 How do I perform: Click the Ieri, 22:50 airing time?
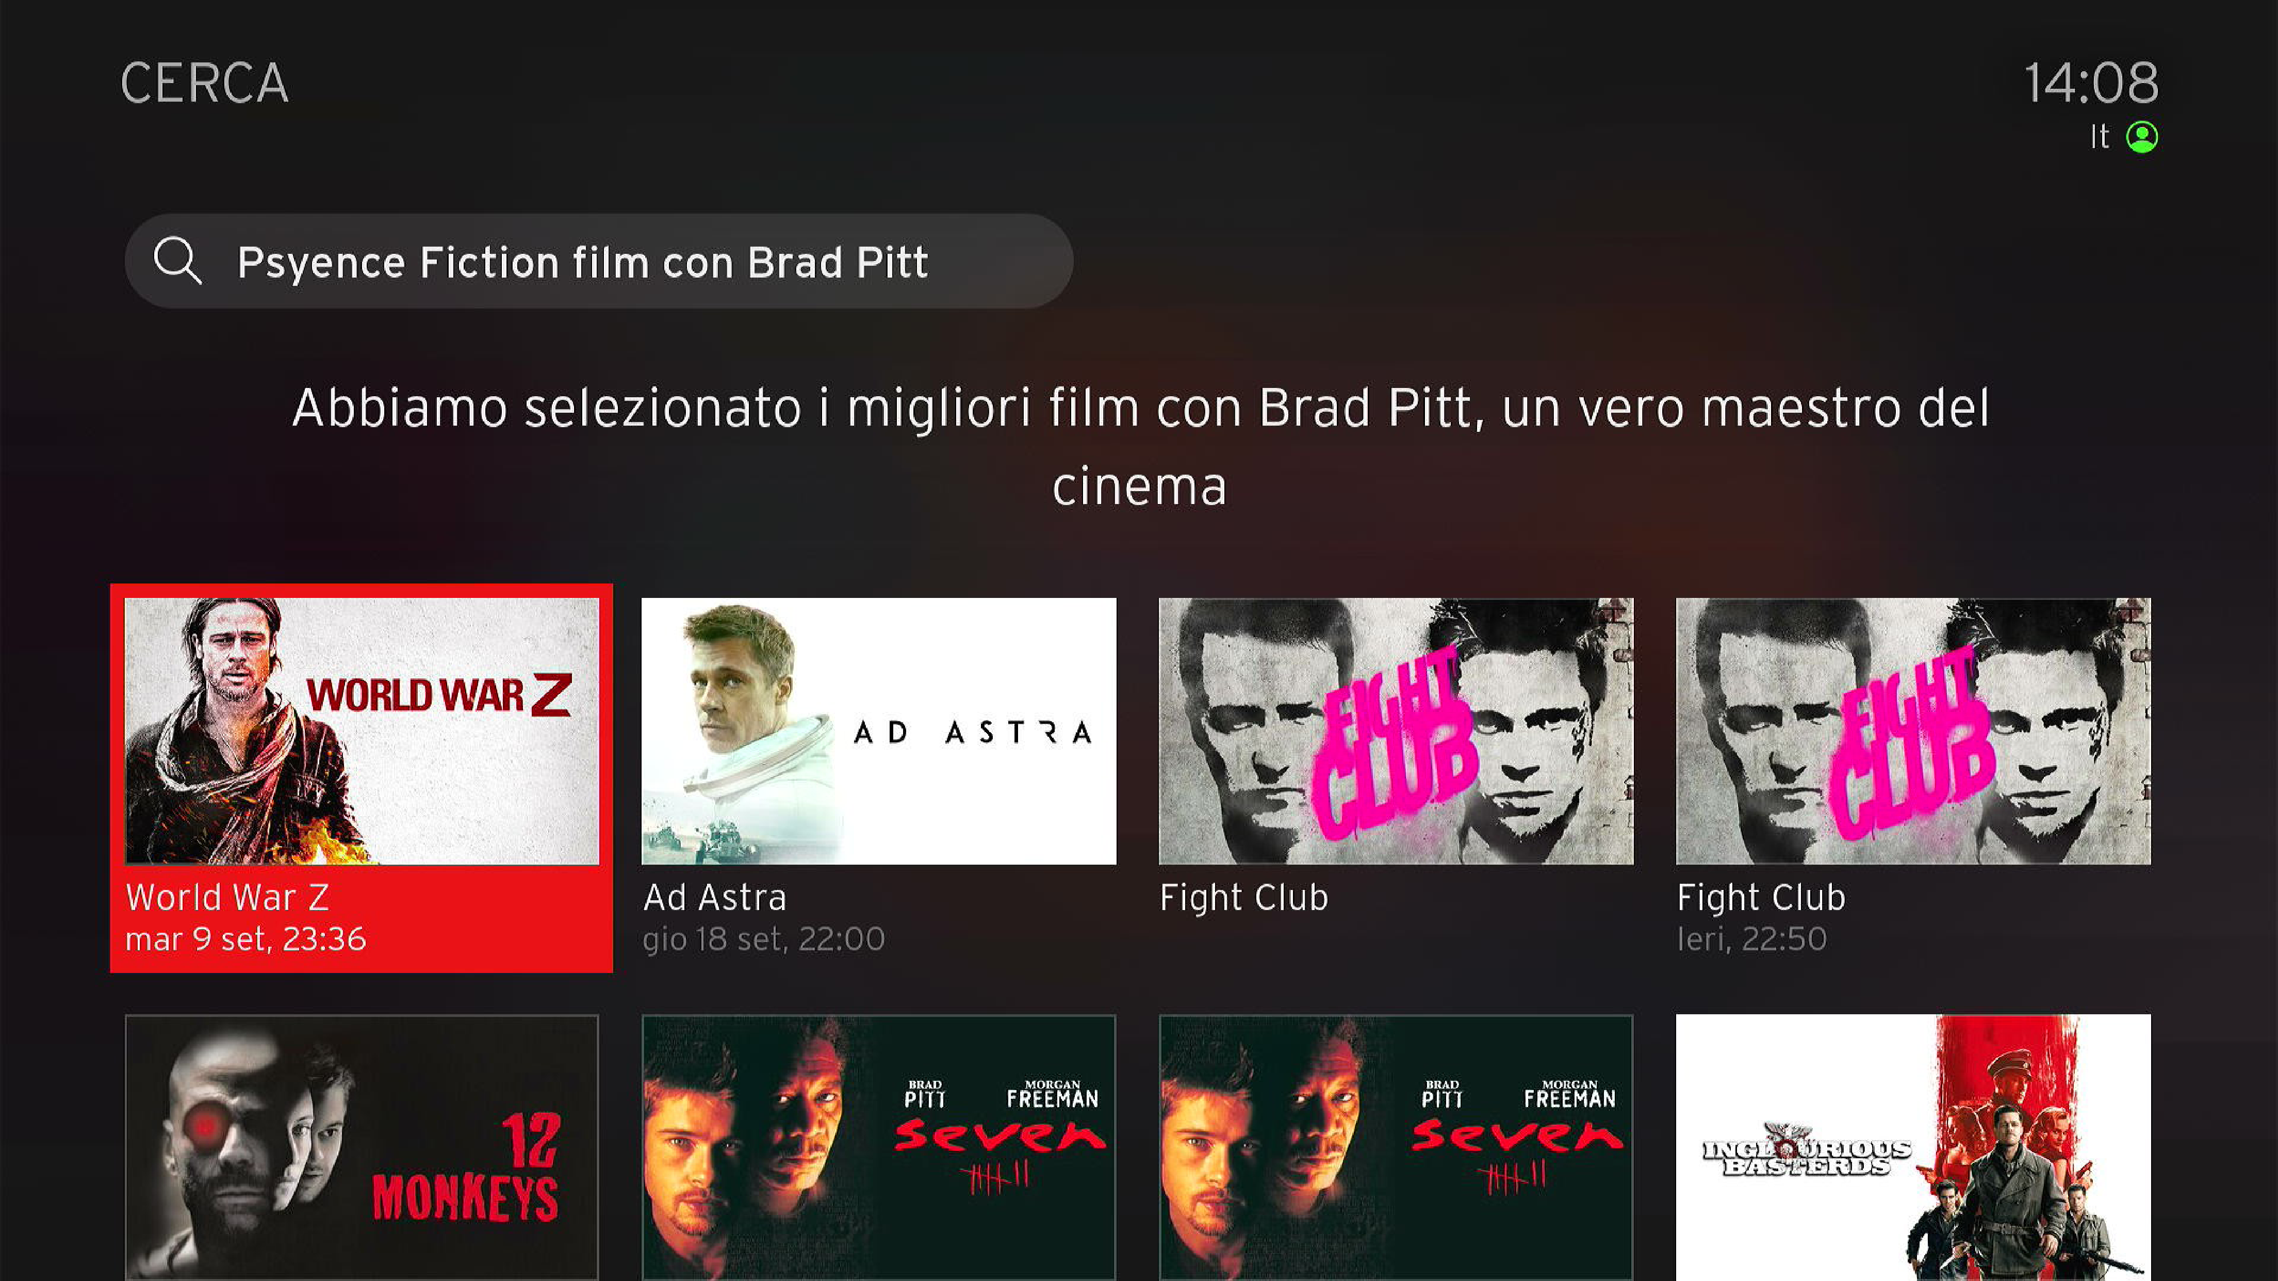(1751, 938)
